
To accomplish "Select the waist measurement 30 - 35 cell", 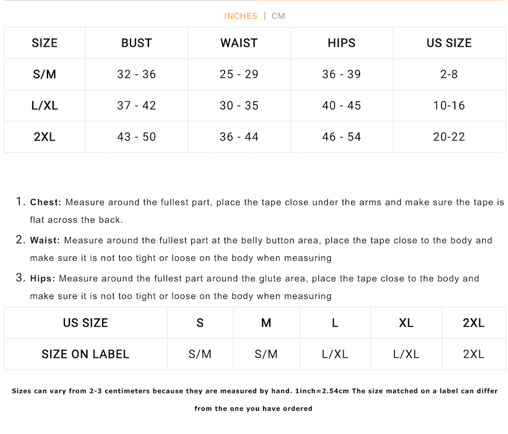I will click(x=239, y=106).
